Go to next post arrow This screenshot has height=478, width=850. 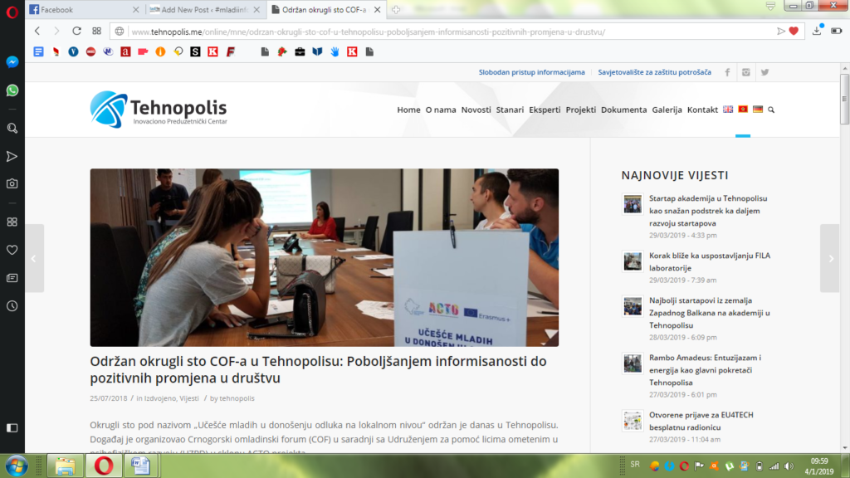(830, 259)
